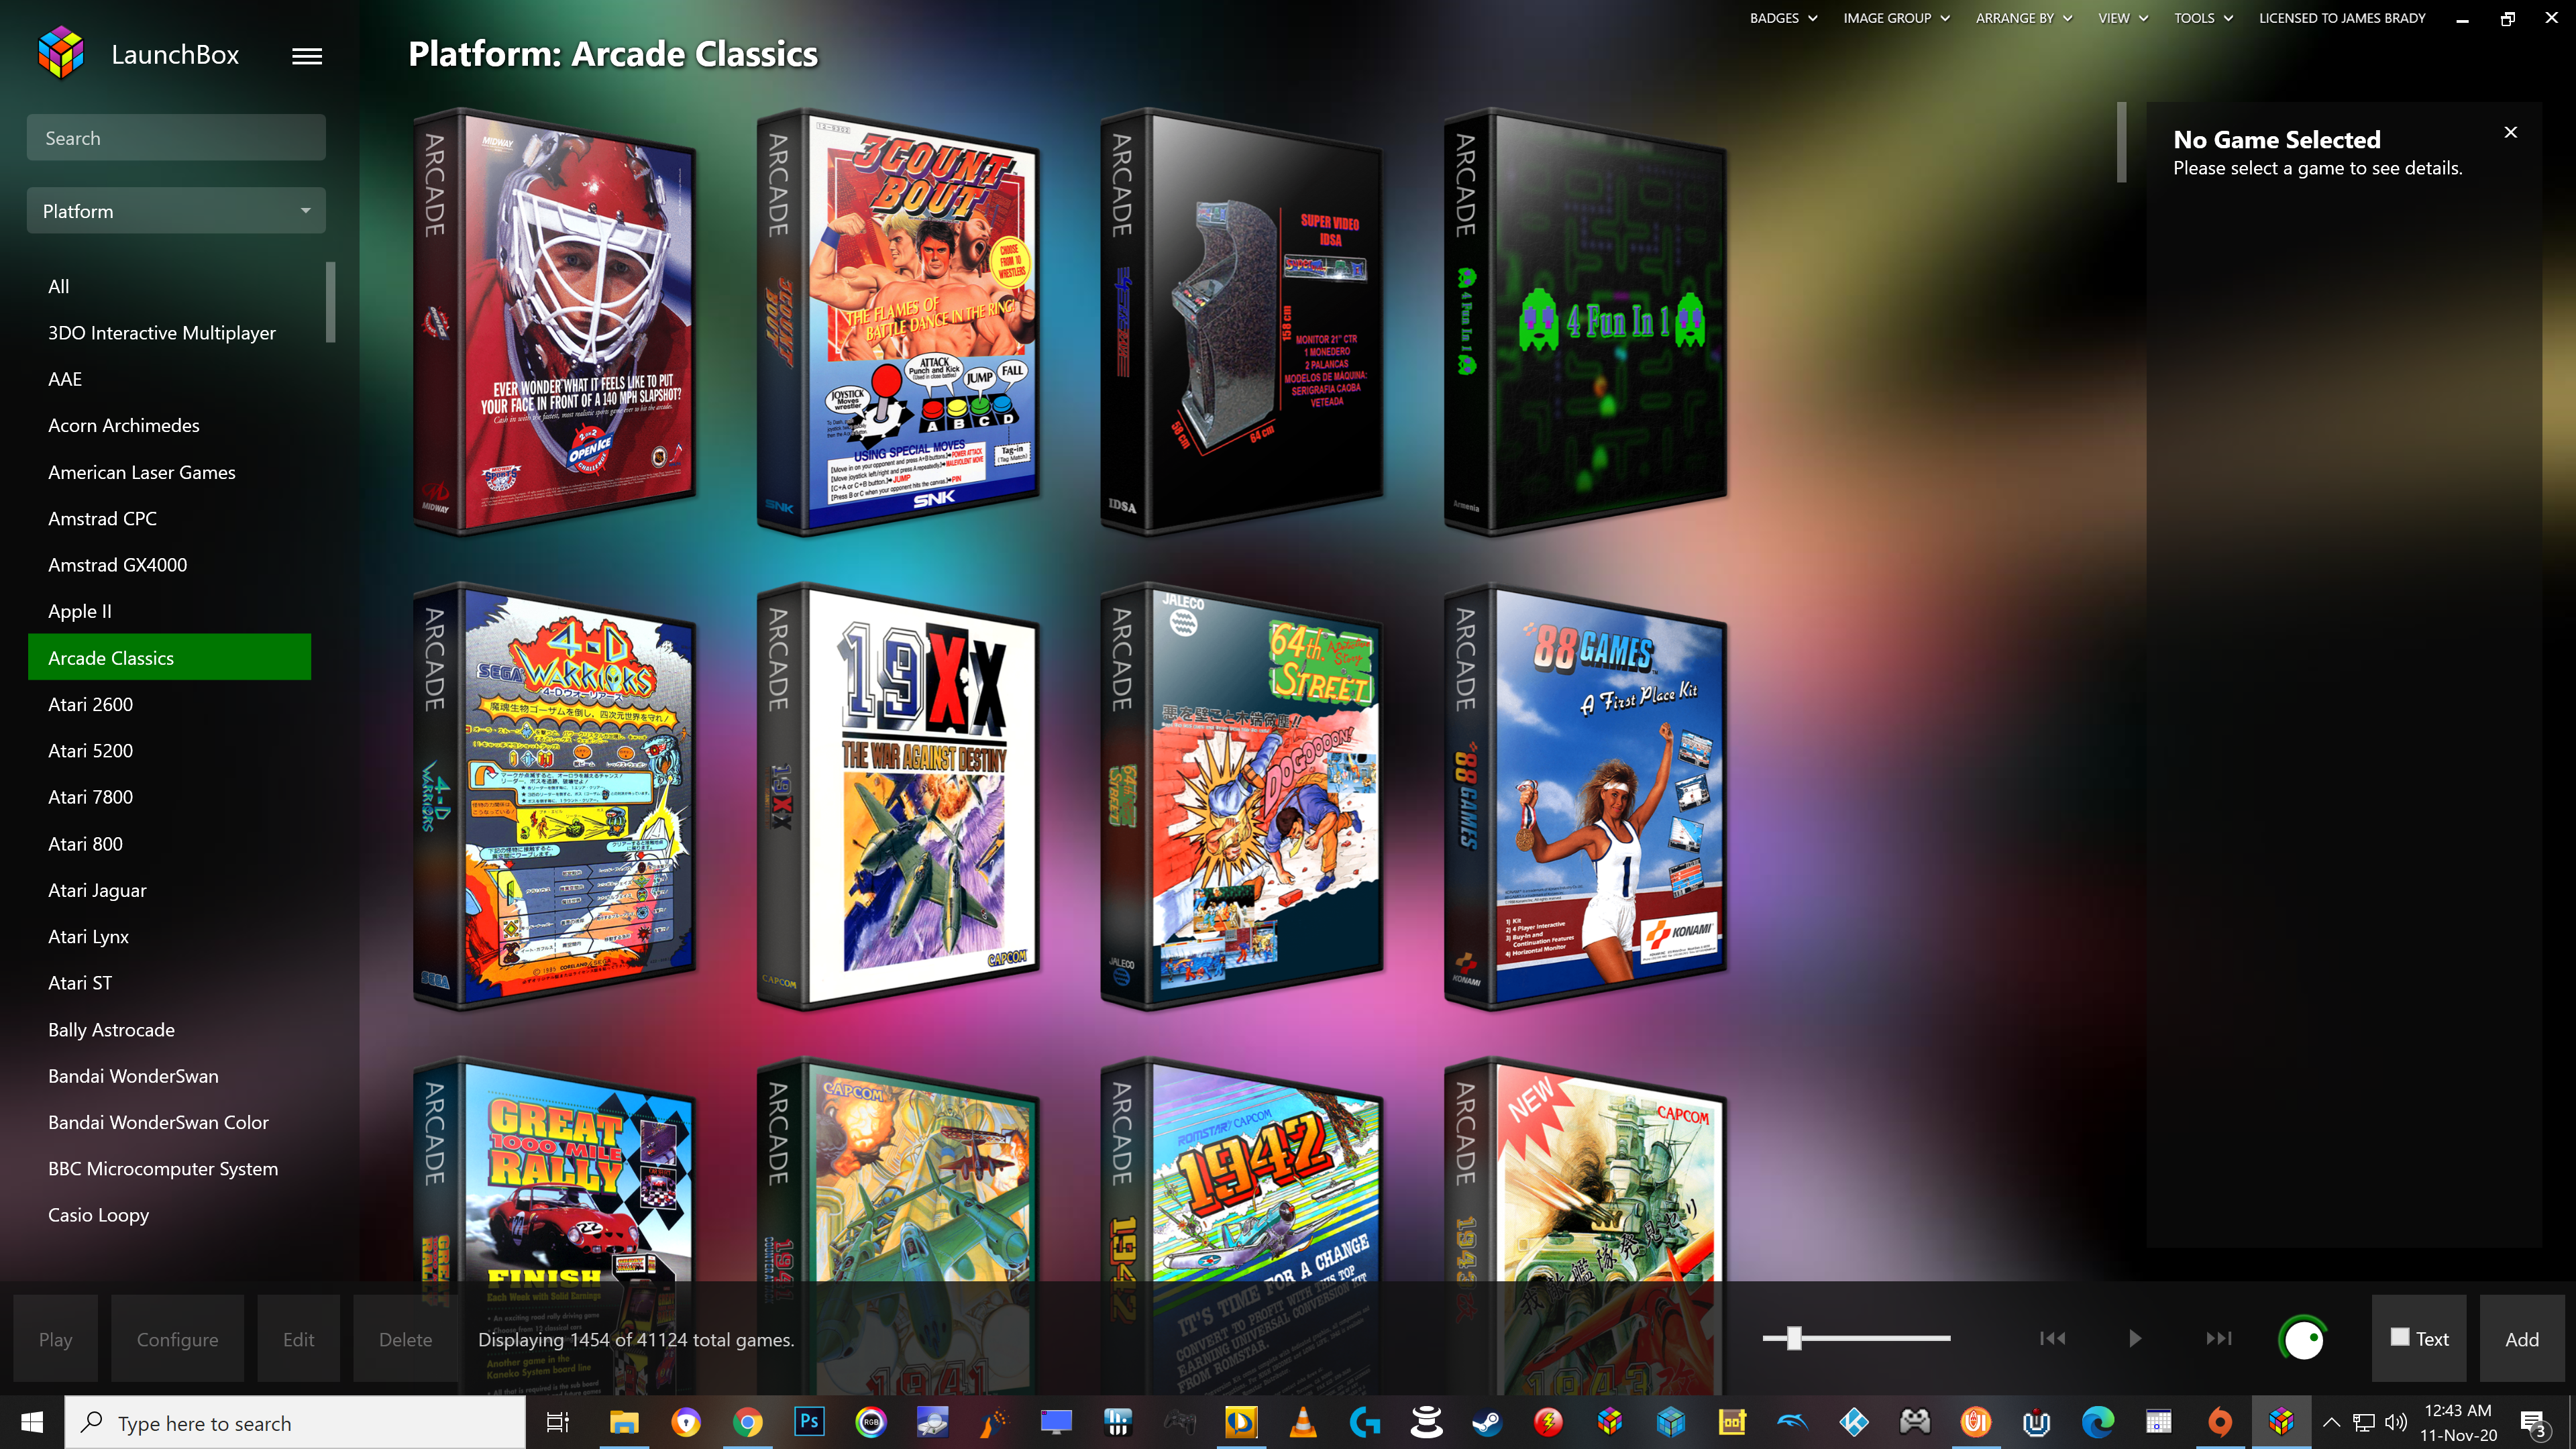Click the Configure button
2576x1449 pixels.
pyautogui.click(x=177, y=1339)
